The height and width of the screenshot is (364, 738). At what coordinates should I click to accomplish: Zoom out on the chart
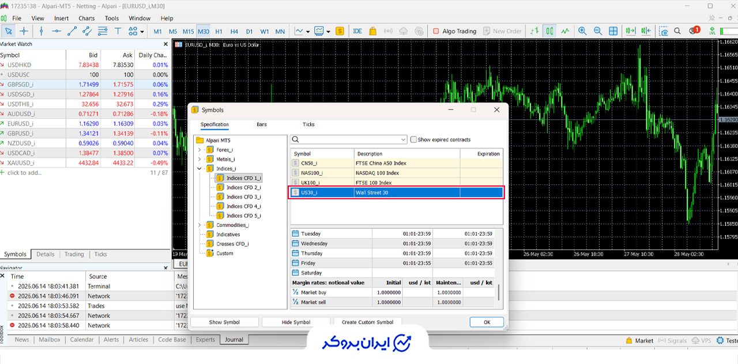tap(598, 31)
